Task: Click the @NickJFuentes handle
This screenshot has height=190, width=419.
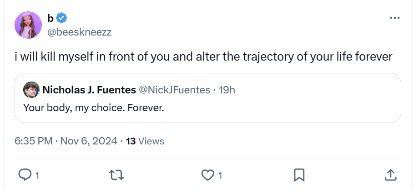Action: (174, 90)
